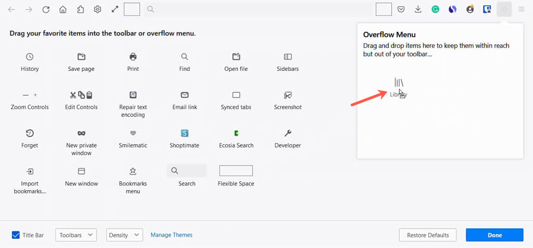The image size is (533, 248).
Task: Click the Bookmarks menu item
Action: pyautogui.click(x=133, y=171)
